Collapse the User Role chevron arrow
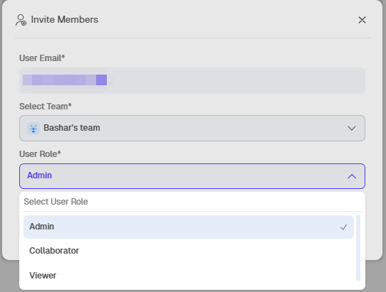Screen dimensions: 386x292 (352, 176)
